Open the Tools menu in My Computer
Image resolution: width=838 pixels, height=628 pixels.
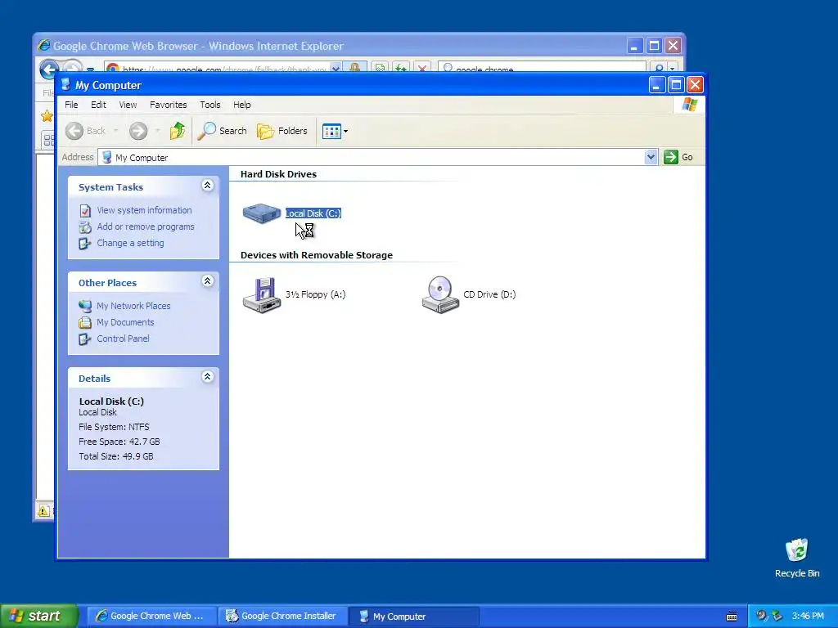[210, 105]
